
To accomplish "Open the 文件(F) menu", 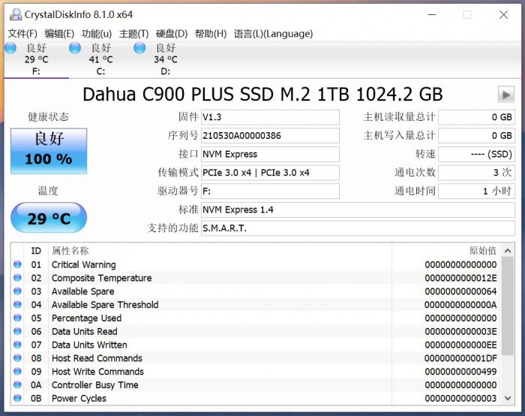I will point(22,34).
